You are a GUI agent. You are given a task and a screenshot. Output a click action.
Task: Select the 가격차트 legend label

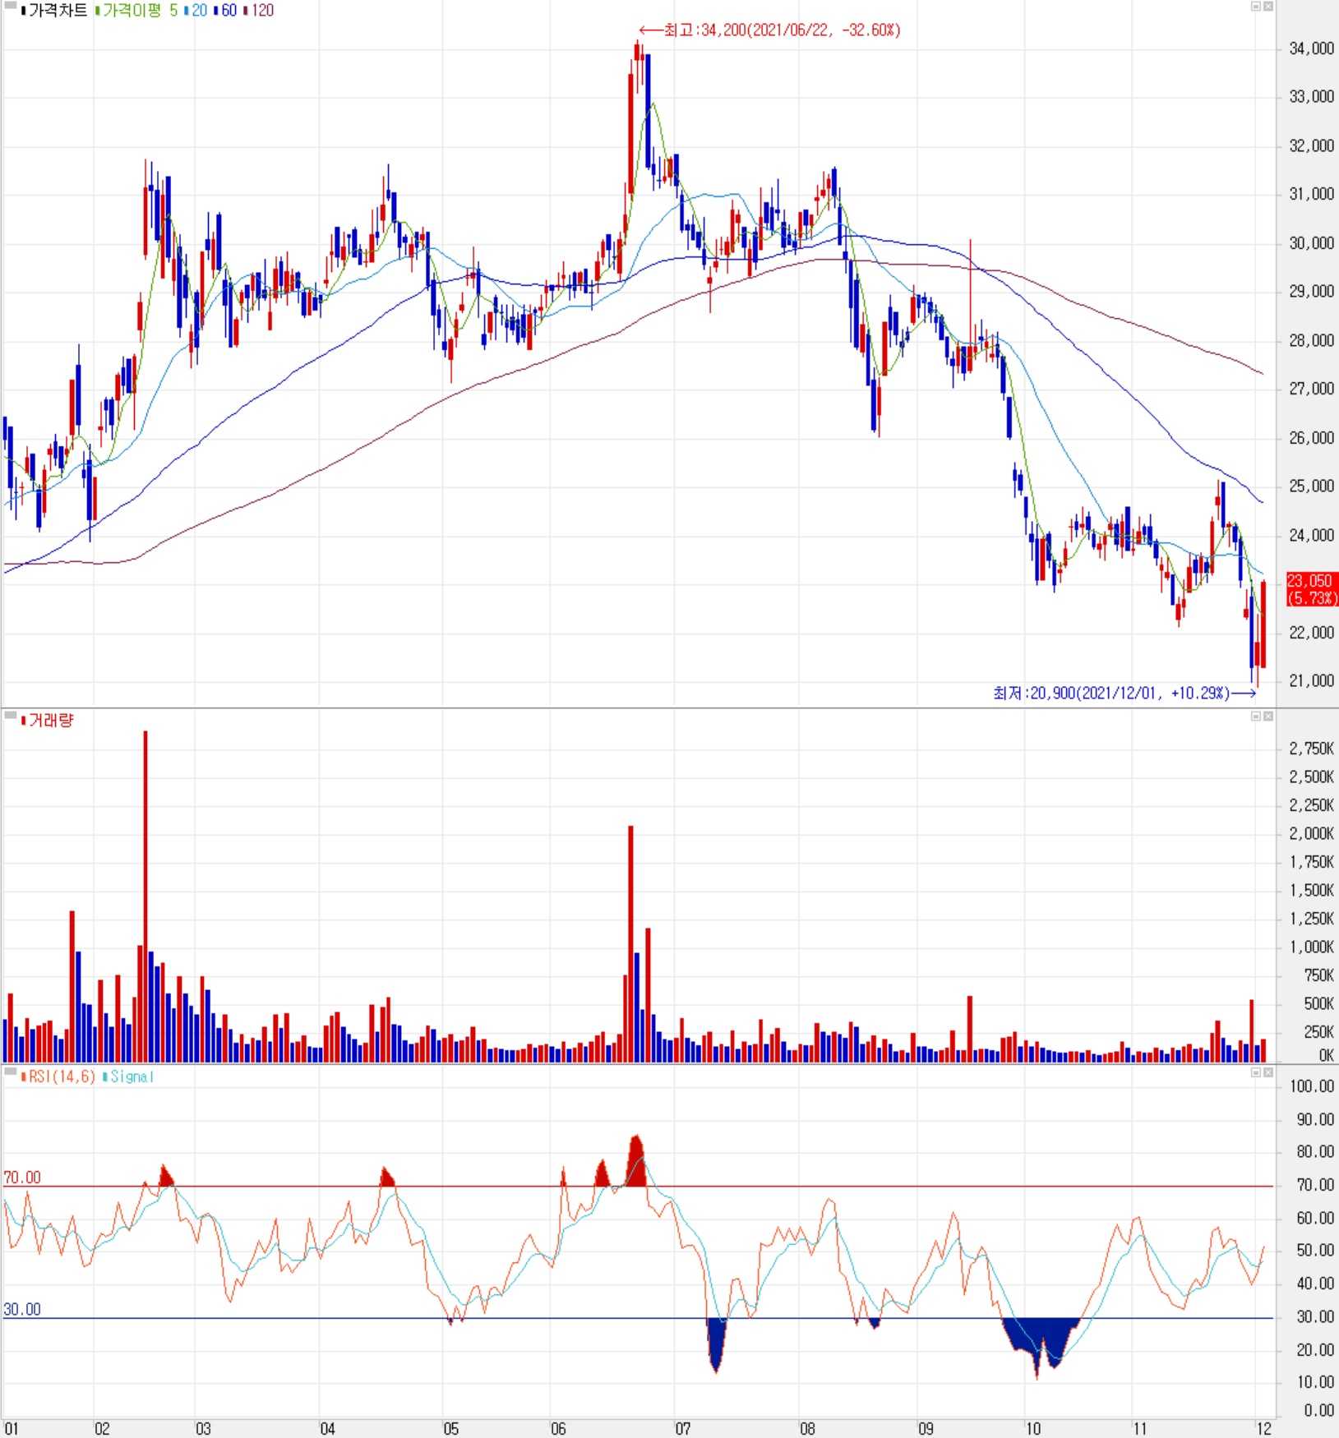click(x=58, y=11)
